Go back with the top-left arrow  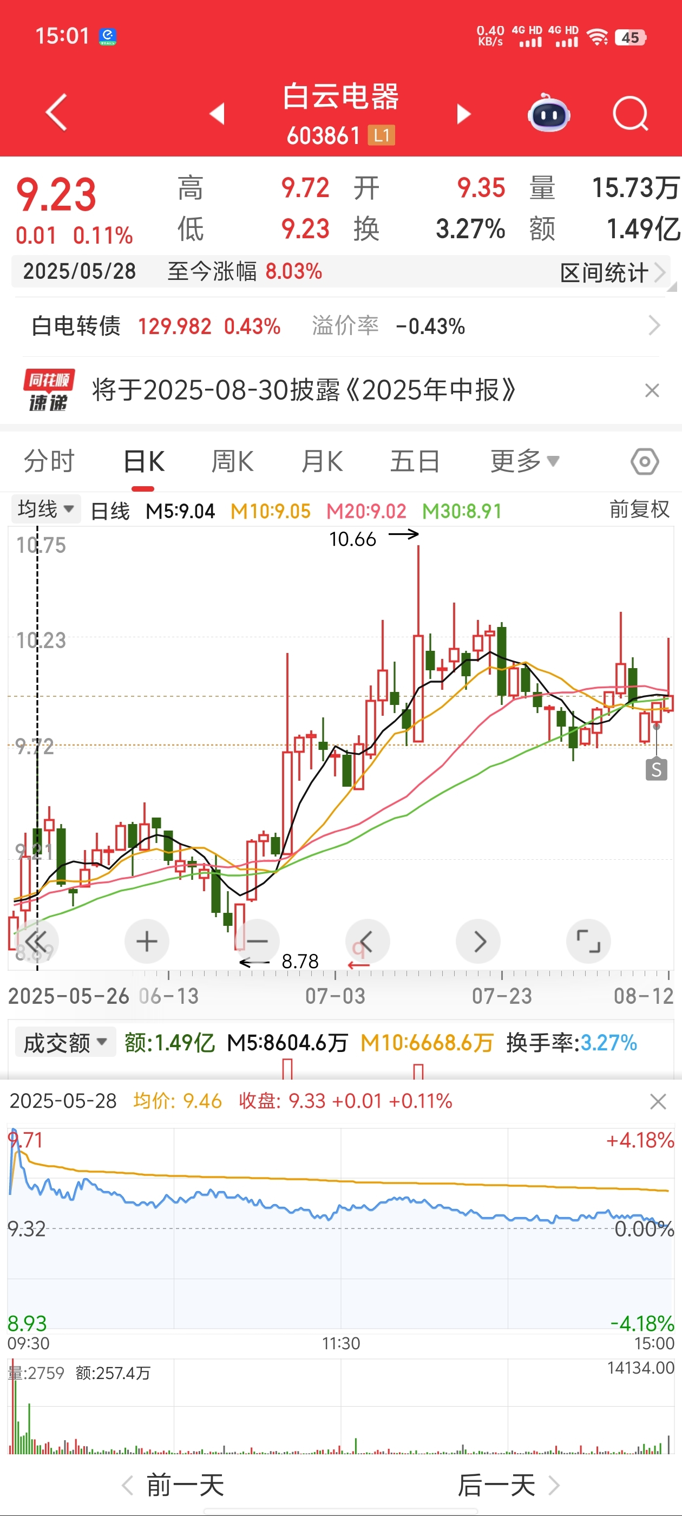click(56, 112)
